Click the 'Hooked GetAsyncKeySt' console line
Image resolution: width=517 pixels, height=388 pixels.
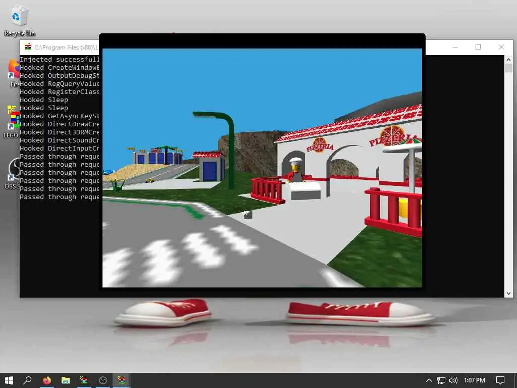point(60,116)
